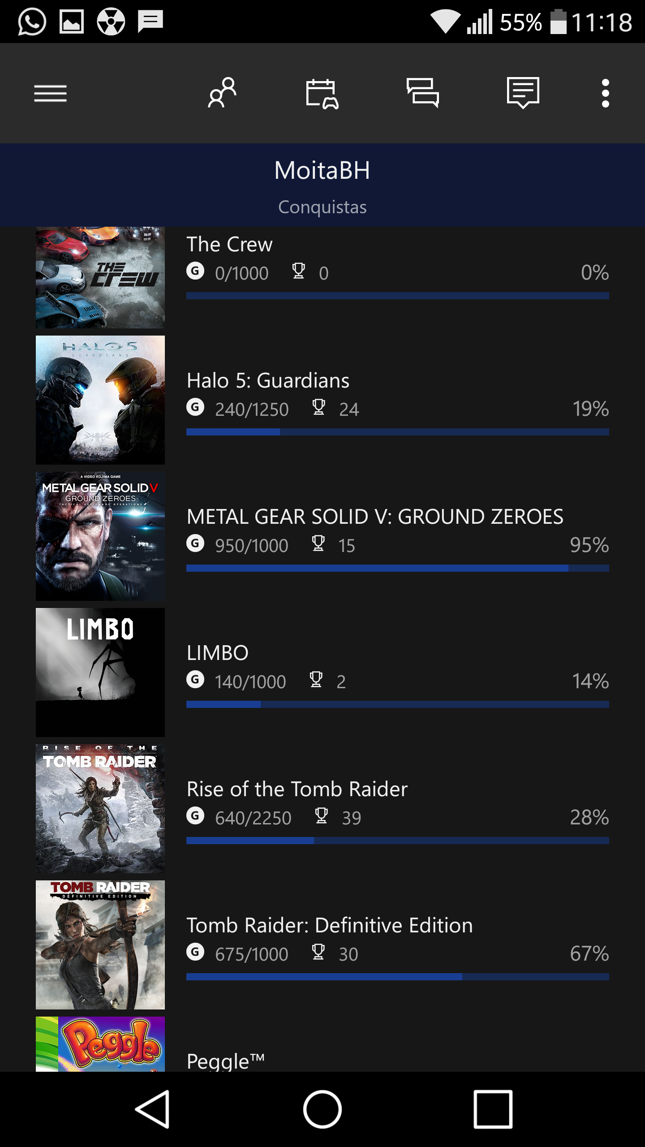Open the LIMBO game title
645x1147 pixels.
218,653
